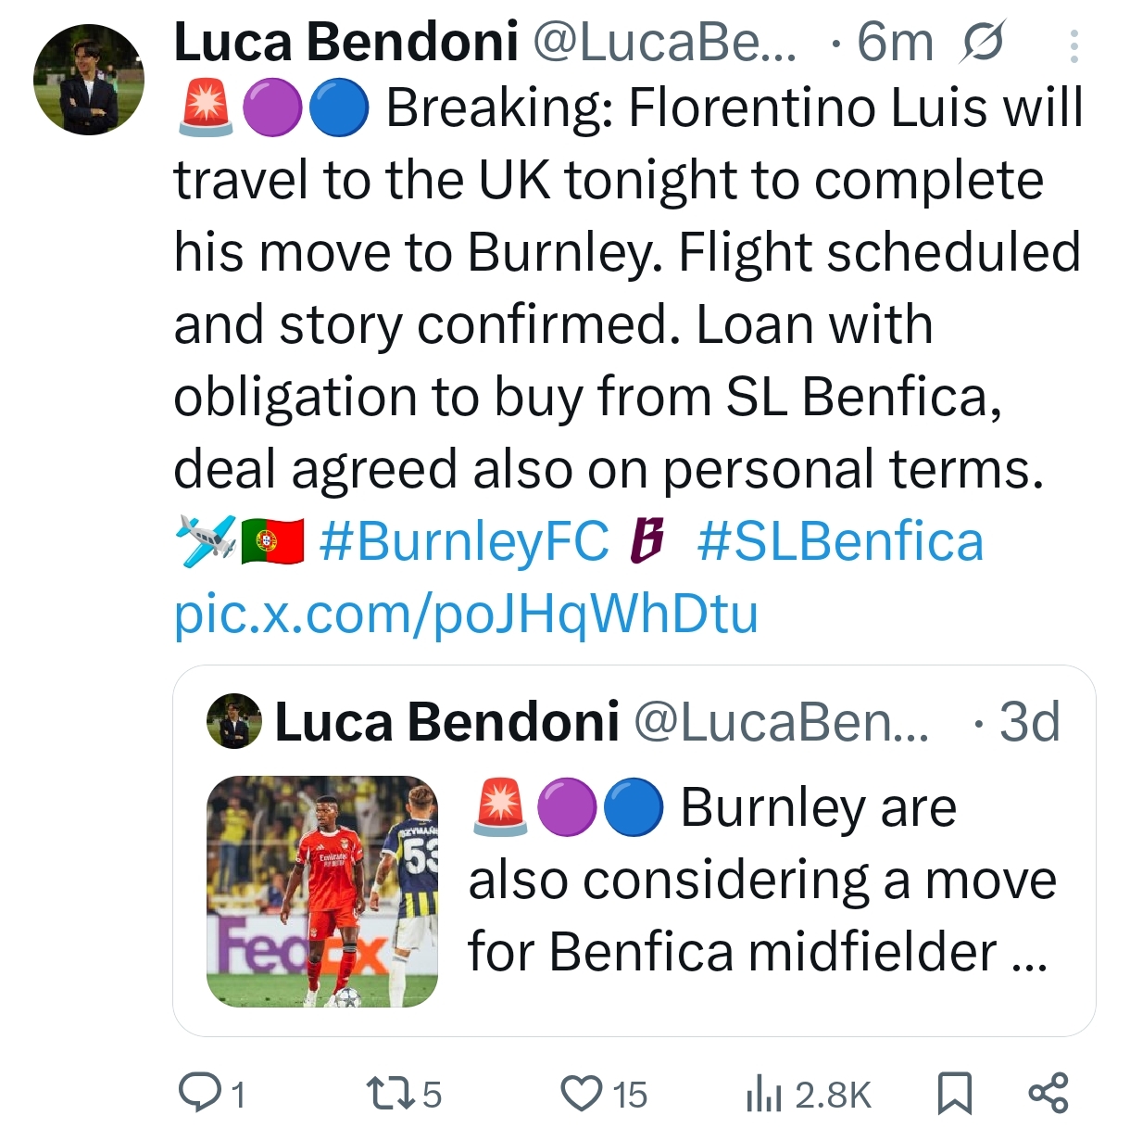Open the tweet's three-dot more menu
The image size is (1130, 1128).
(x=1073, y=46)
